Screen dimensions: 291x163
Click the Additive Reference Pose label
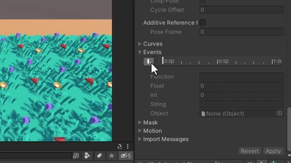(170, 23)
